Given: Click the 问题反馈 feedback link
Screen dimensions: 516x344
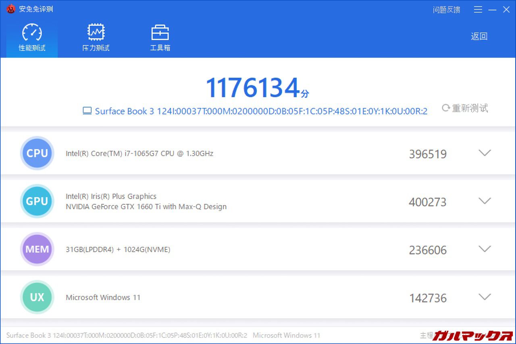Looking at the screenshot, I should (446, 10).
